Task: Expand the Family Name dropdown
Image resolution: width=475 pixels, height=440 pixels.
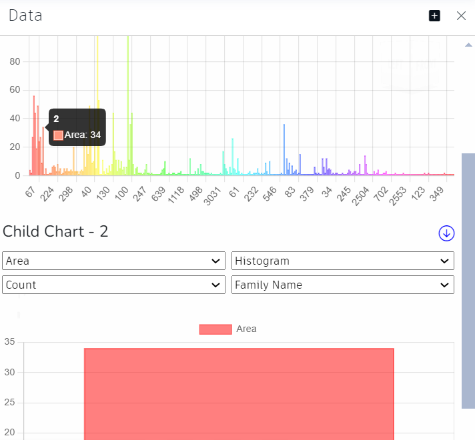Action: 342,285
